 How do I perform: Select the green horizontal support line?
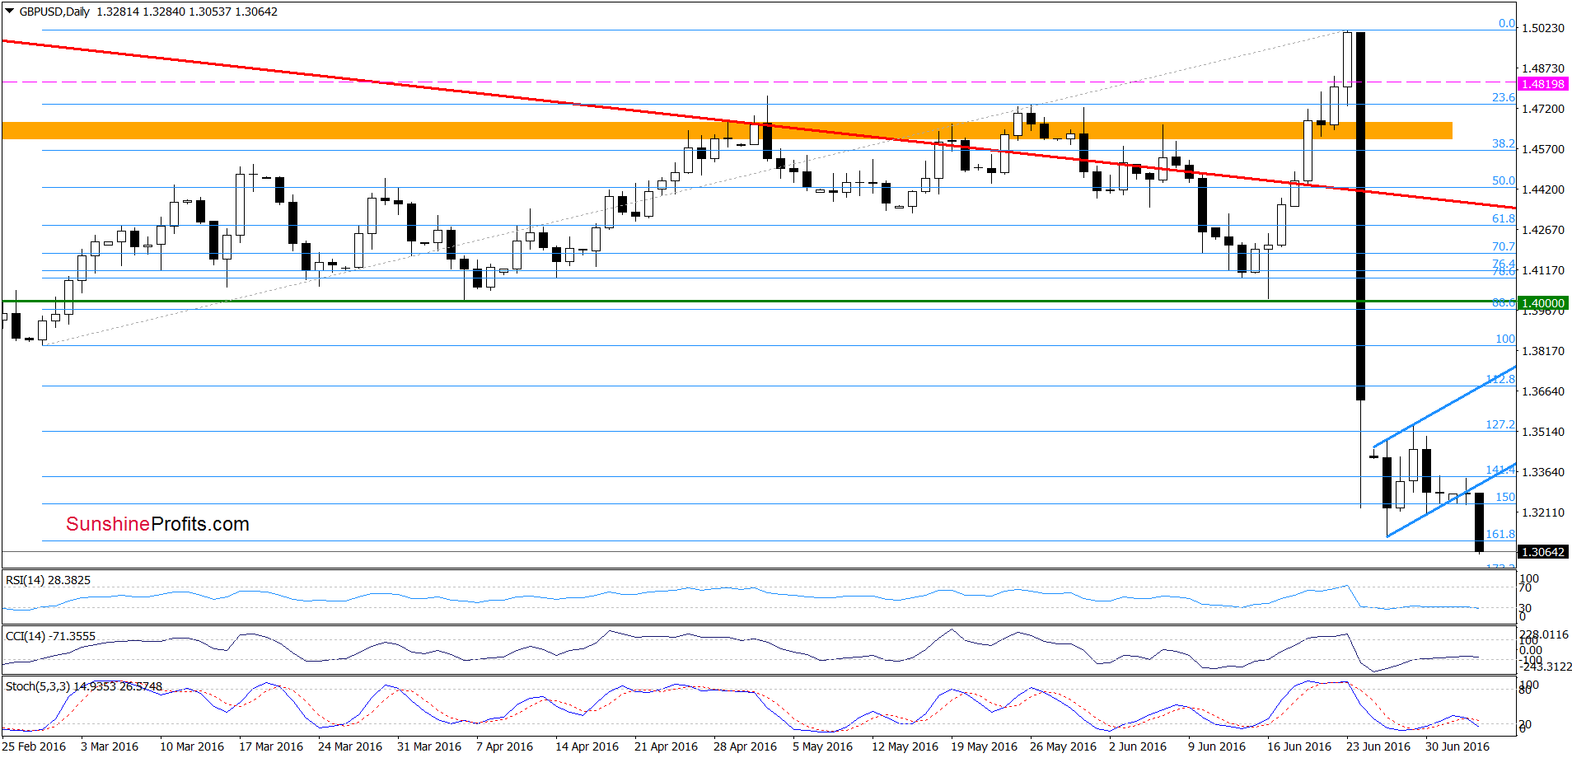click(x=758, y=302)
